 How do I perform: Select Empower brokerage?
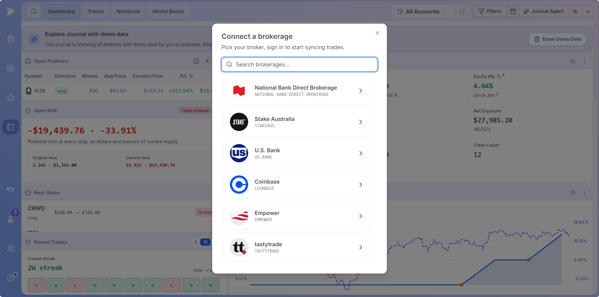point(297,216)
